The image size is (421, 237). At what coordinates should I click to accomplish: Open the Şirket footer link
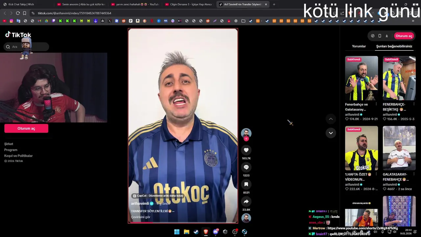click(x=9, y=144)
